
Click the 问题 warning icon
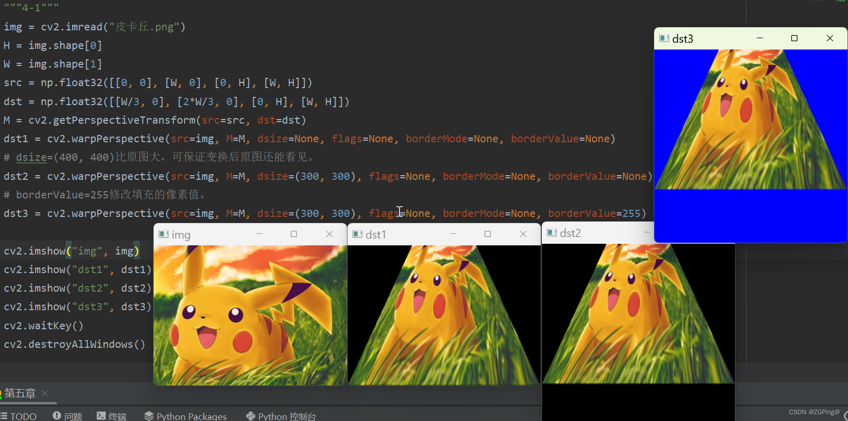coord(57,415)
